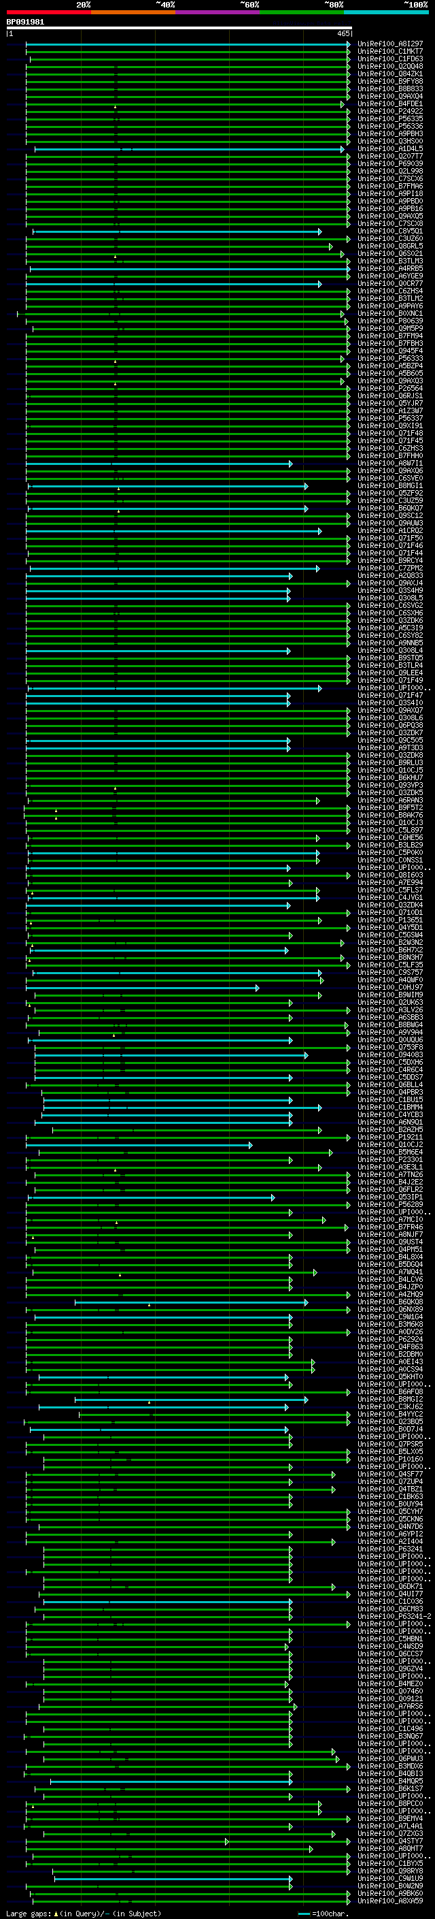Click label UniRef100_P23301
Viewport: 435px width, 1919px height.
389,1160
